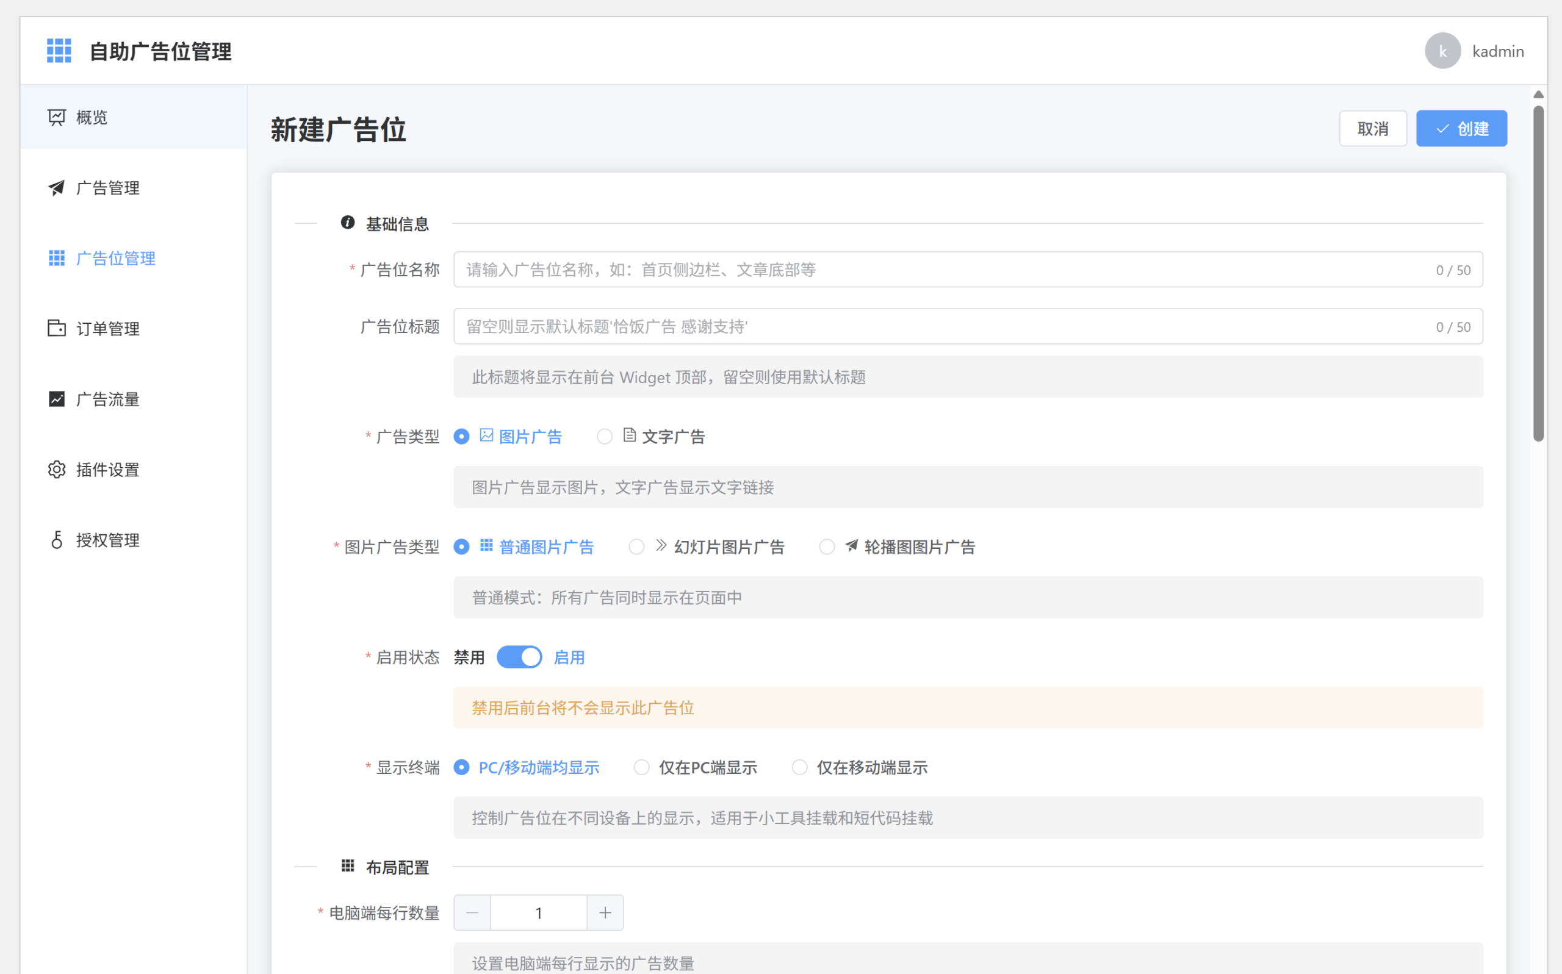Click the 广告位管理 grid icon in sidebar
Image resolution: width=1562 pixels, height=974 pixels.
pos(57,259)
